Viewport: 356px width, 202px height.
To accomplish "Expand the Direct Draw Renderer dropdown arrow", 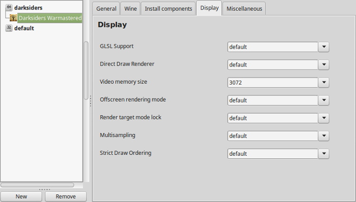I will click(x=324, y=64).
